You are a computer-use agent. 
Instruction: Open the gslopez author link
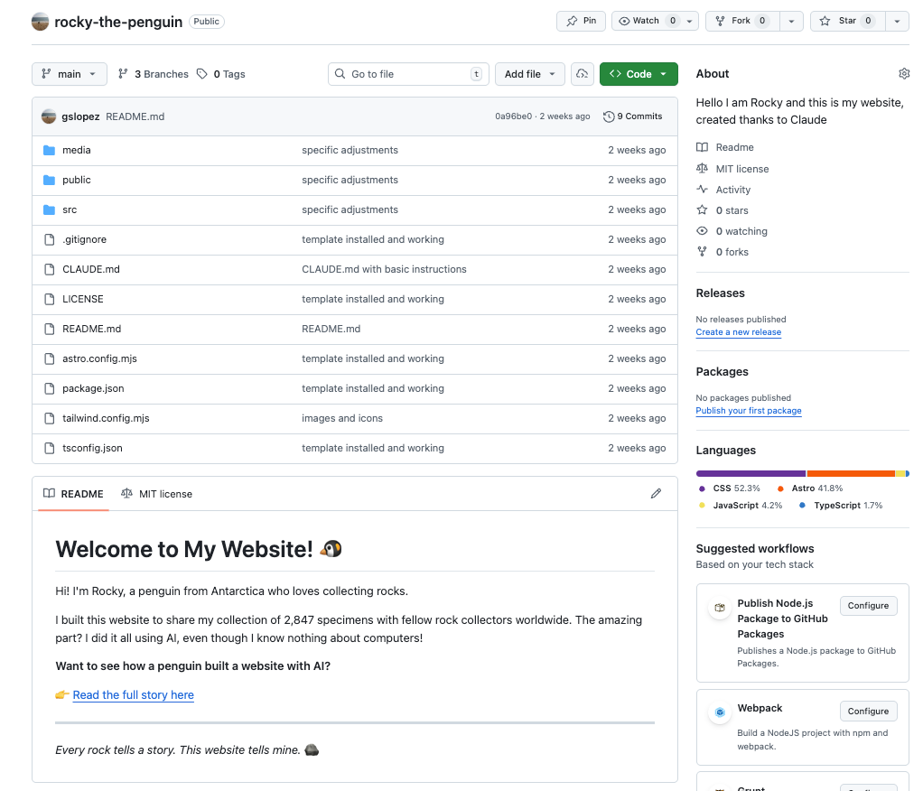(x=80, y=116)
